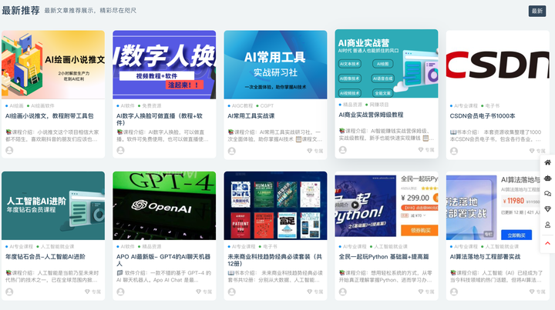Click the GPT-4 OpenAI cover thumbnail

164,206
